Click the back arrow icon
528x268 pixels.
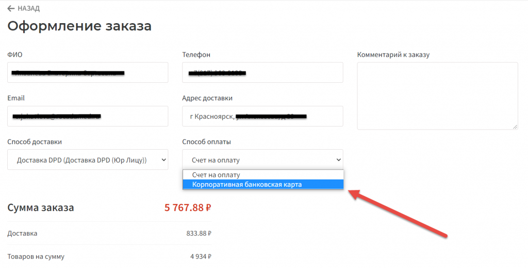[11, 8]
